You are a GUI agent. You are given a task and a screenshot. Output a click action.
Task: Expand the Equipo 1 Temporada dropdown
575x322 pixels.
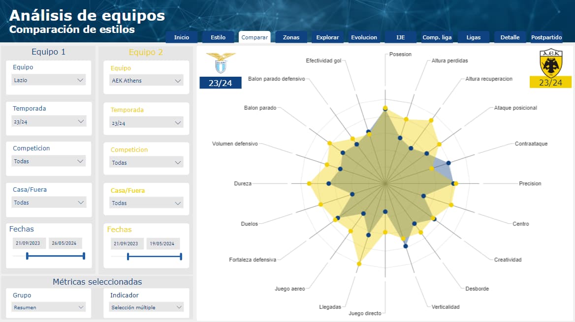48,121
